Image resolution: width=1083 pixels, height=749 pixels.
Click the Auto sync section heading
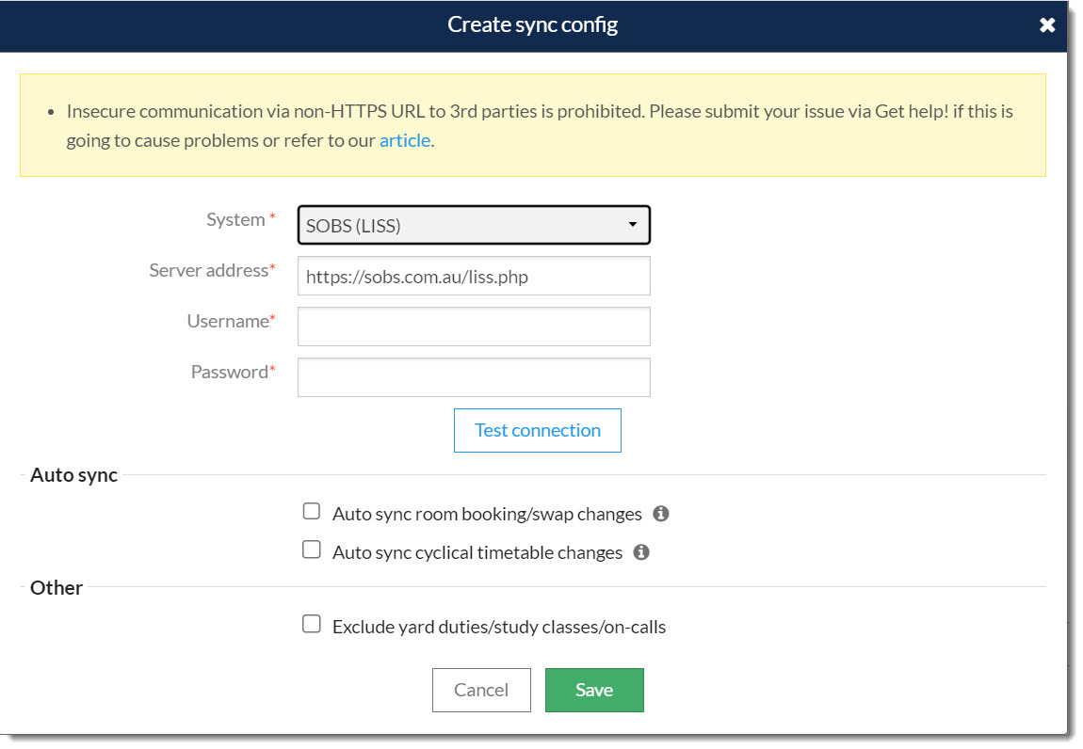click(73, 475)
